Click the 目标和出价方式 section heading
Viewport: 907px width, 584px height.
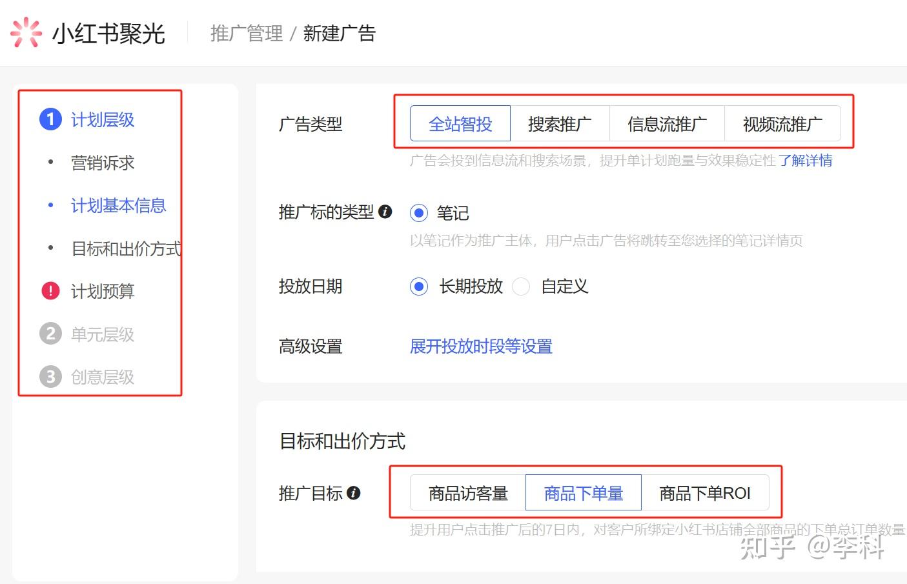(x=342, y=441)
